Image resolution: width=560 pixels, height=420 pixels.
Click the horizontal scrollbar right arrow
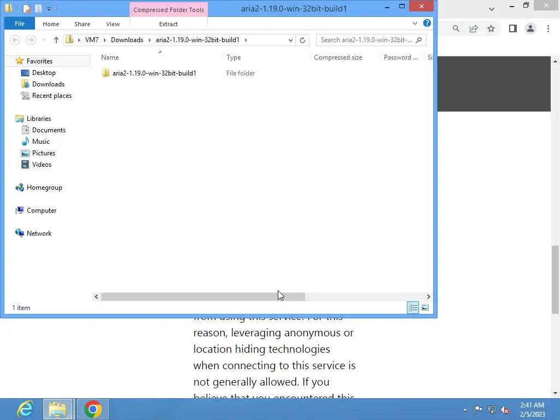(x=429, y=296)
